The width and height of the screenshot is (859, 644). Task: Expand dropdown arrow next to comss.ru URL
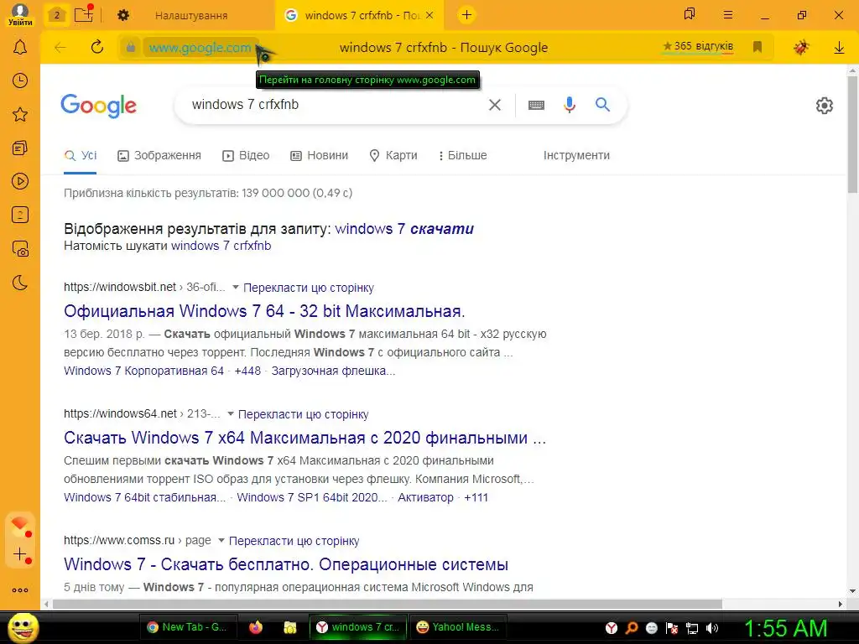(x=221, y=540)
